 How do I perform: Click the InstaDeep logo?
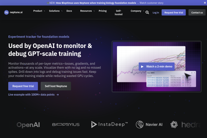tap(109, 124)
